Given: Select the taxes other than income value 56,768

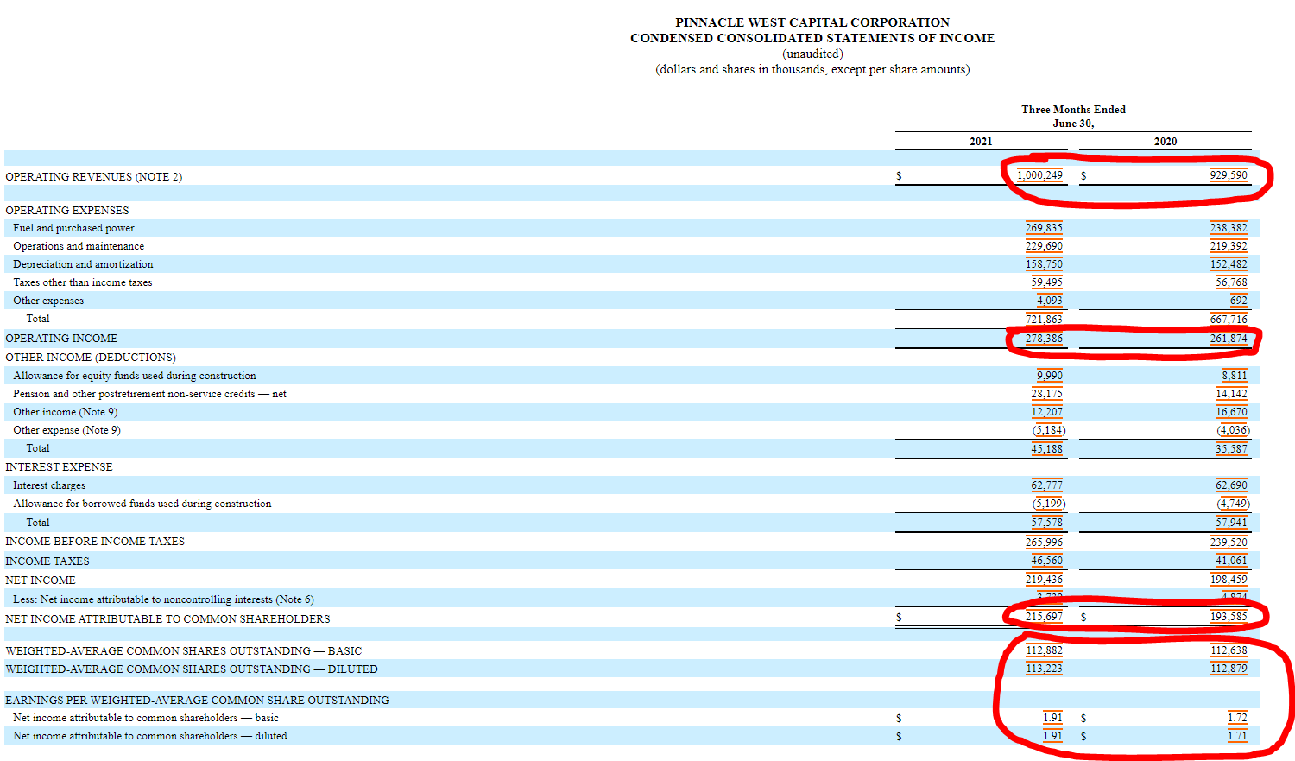Looking at the screenshot, I should point(1231,282).
